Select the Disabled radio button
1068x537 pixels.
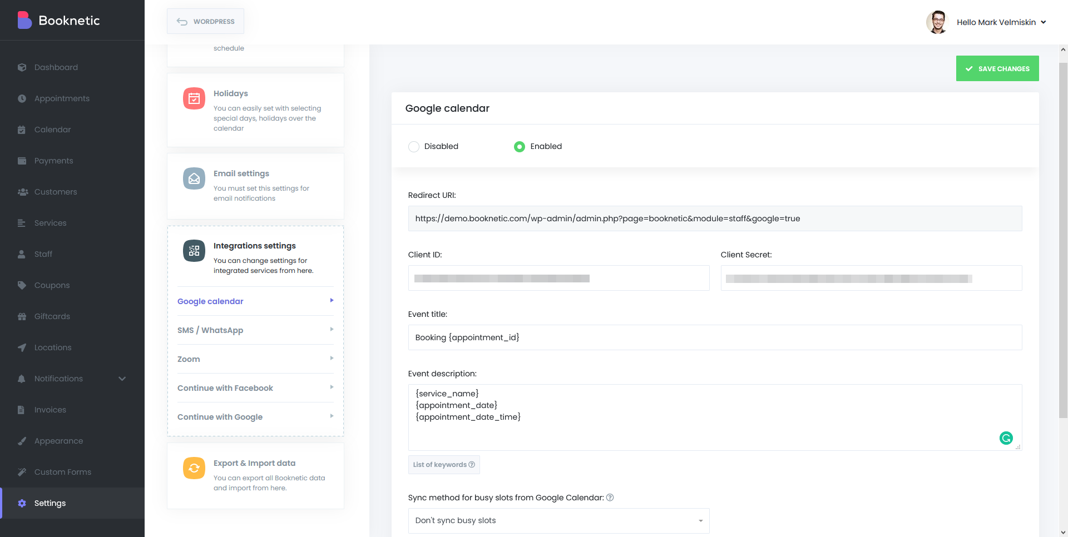413,147
